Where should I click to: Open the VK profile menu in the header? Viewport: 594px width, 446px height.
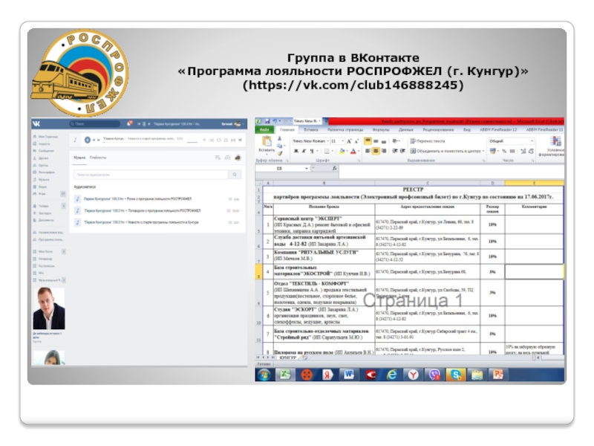232,123
